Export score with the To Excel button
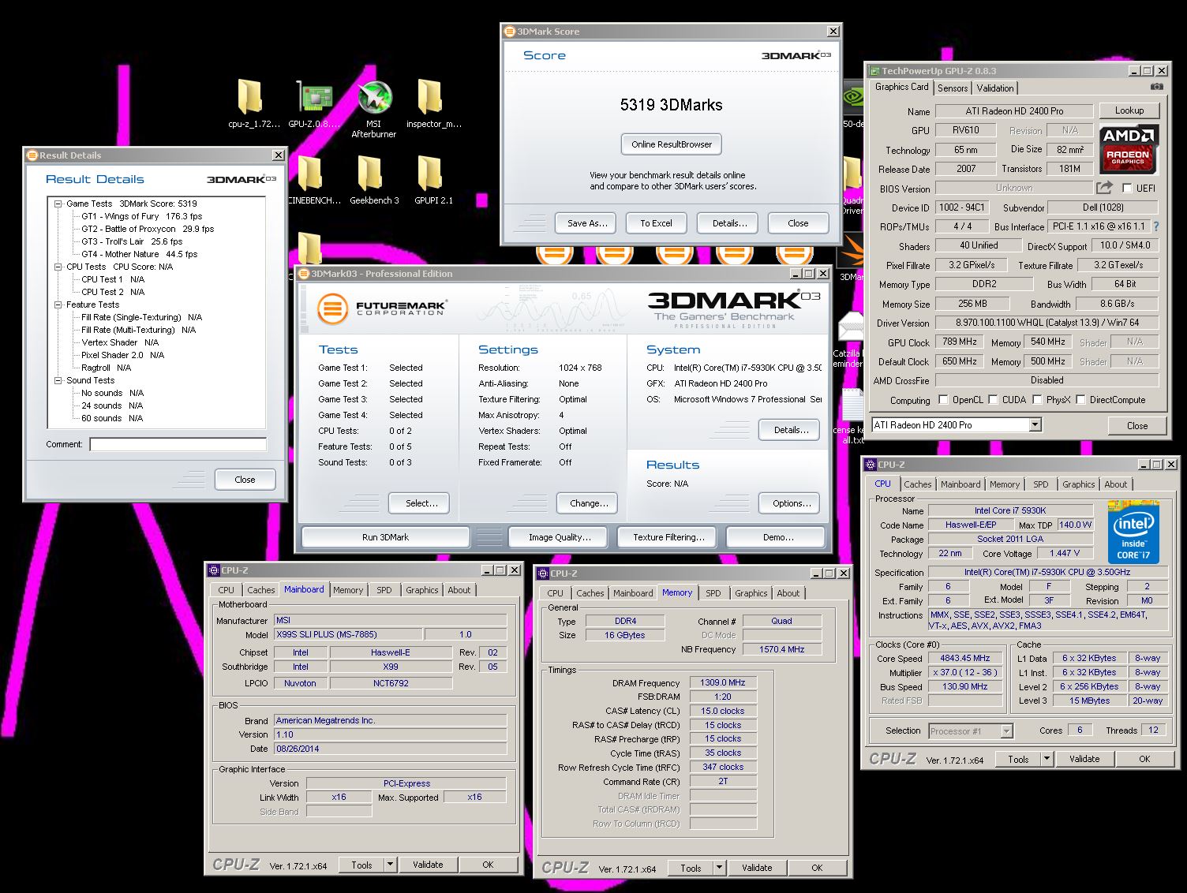Viewport: 1187px width, 893px height. [x=656, y=223]
